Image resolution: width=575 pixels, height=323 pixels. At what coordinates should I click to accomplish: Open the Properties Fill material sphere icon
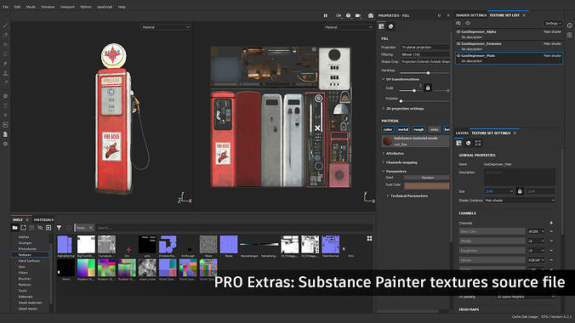click(x=391, y=26)
